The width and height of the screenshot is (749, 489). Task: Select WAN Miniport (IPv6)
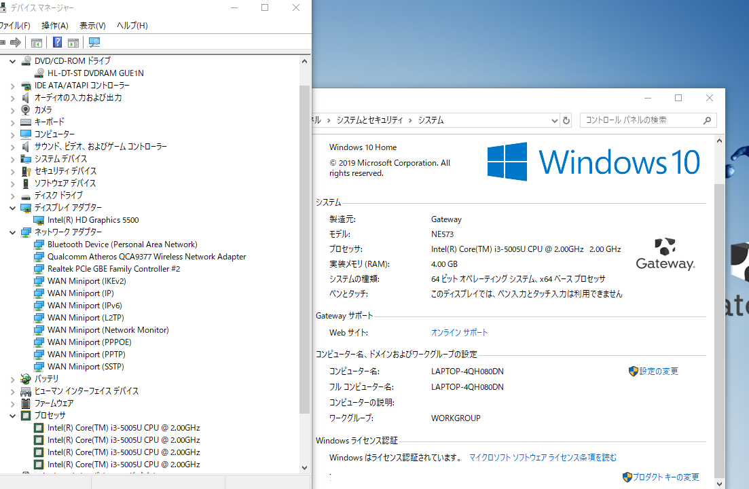click(x=85, y=306)
